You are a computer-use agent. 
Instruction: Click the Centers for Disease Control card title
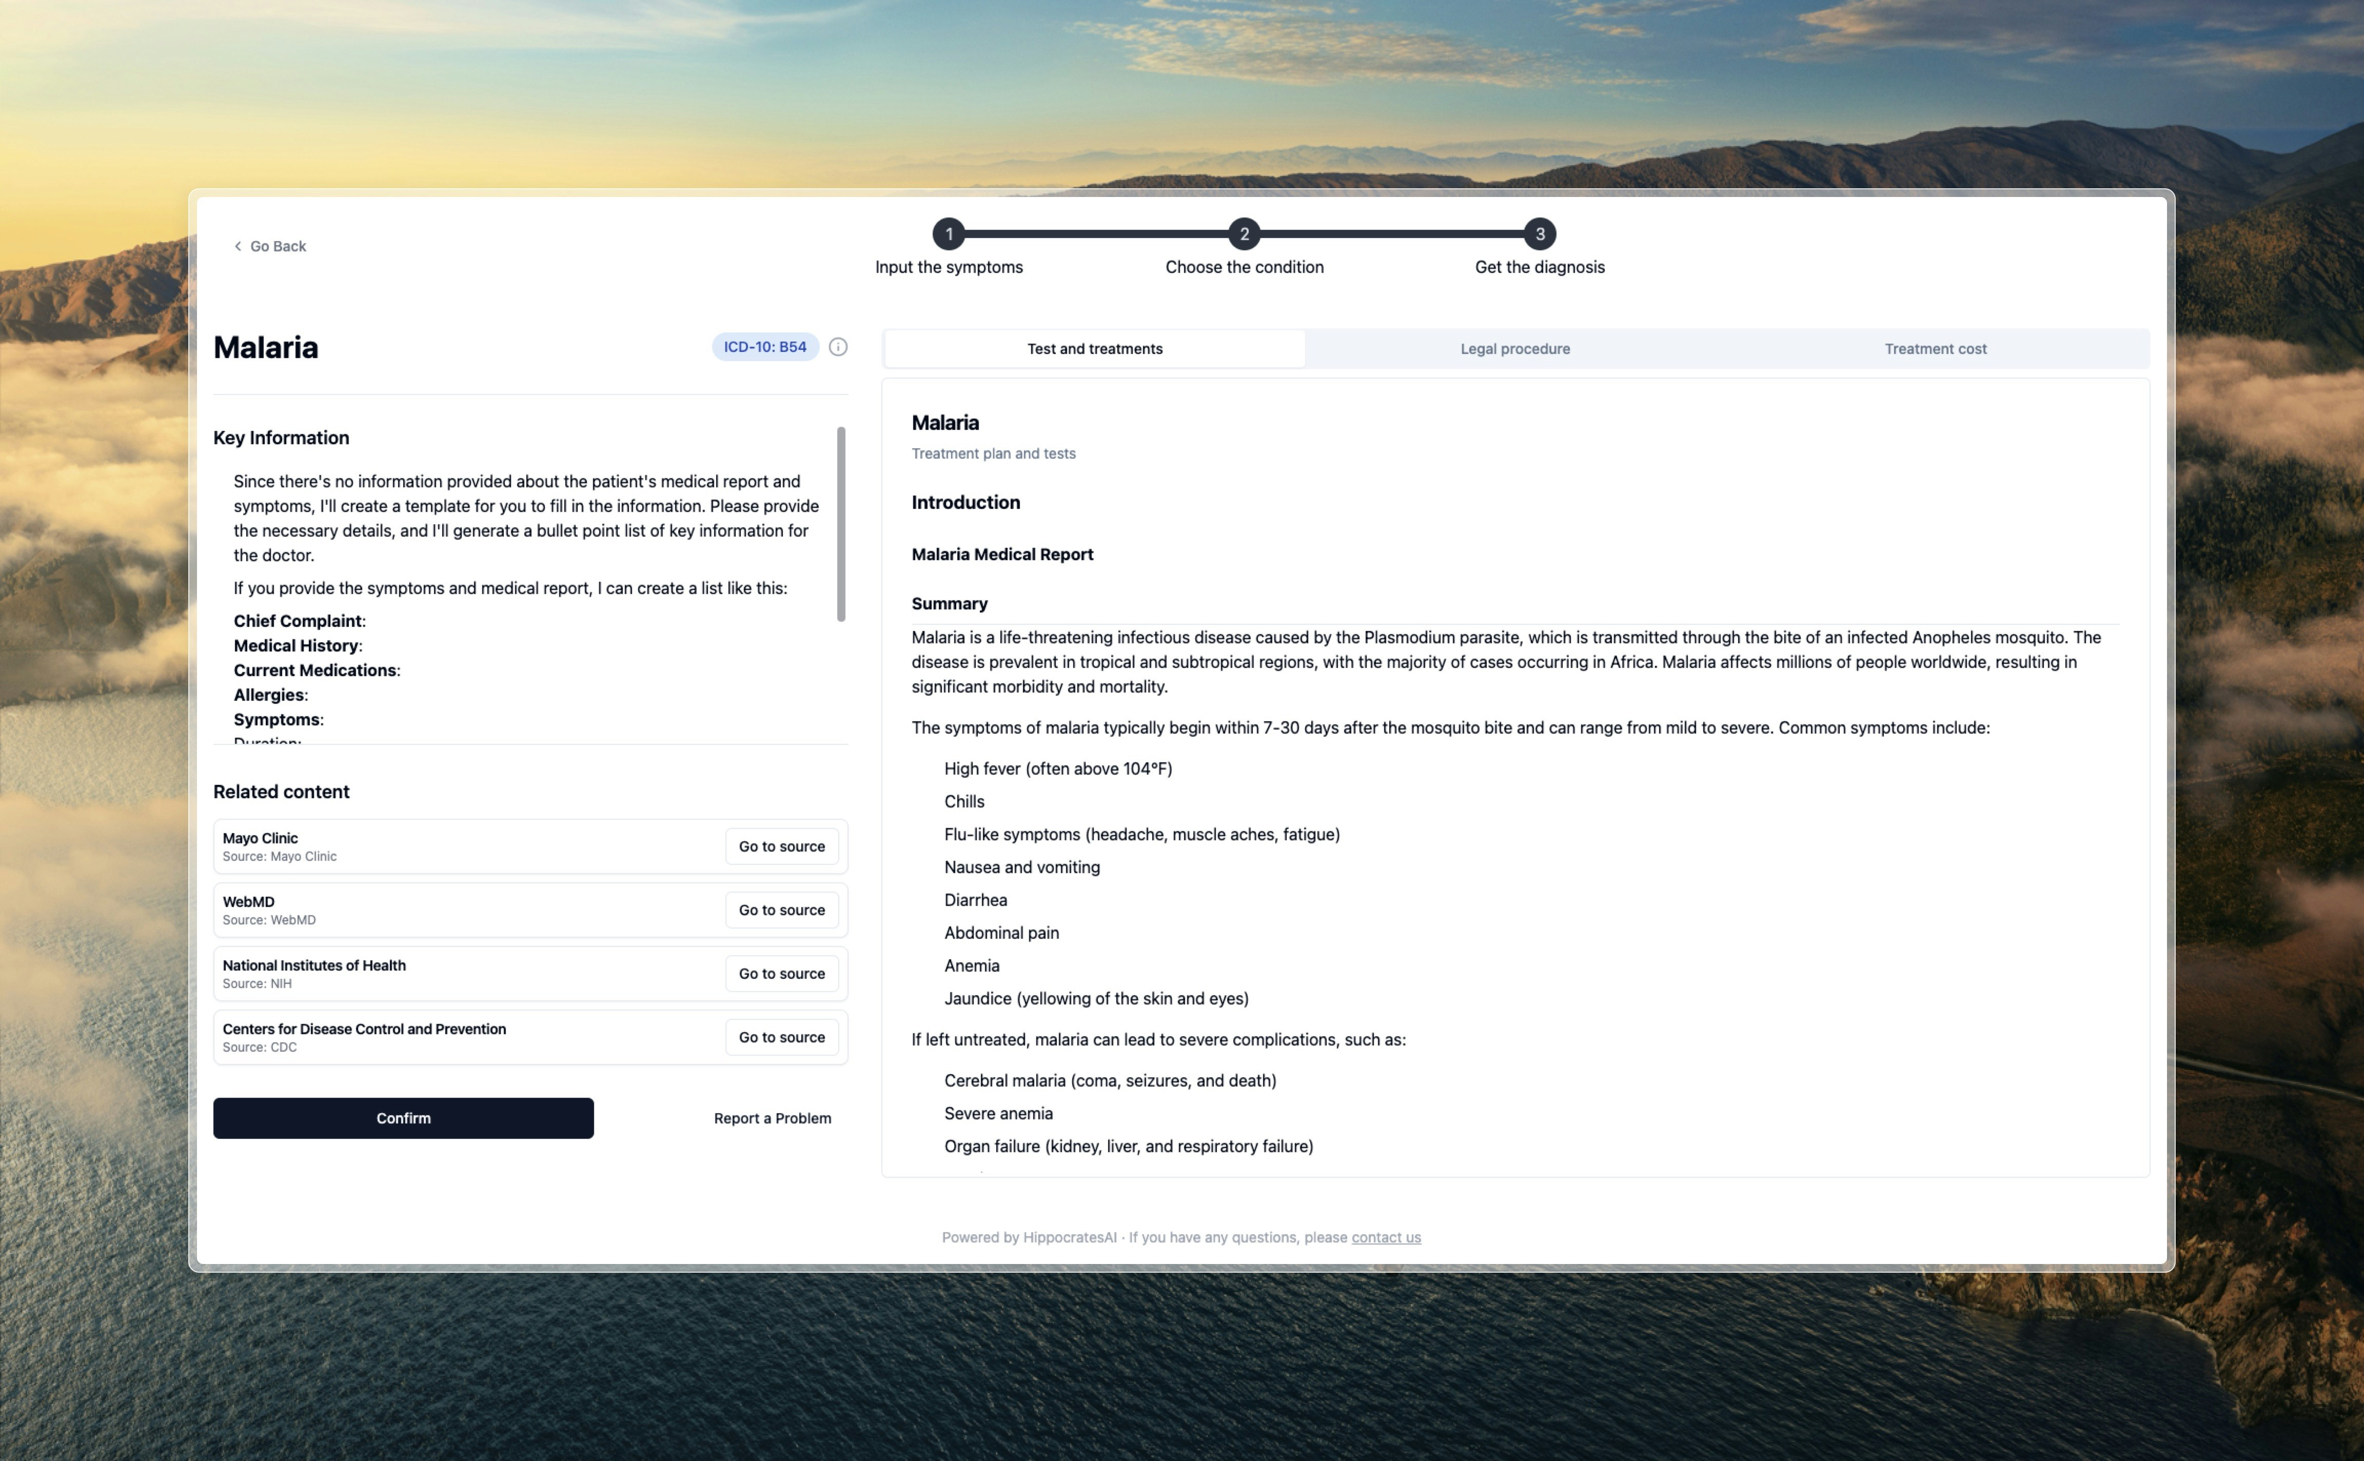pos(364,1029)
